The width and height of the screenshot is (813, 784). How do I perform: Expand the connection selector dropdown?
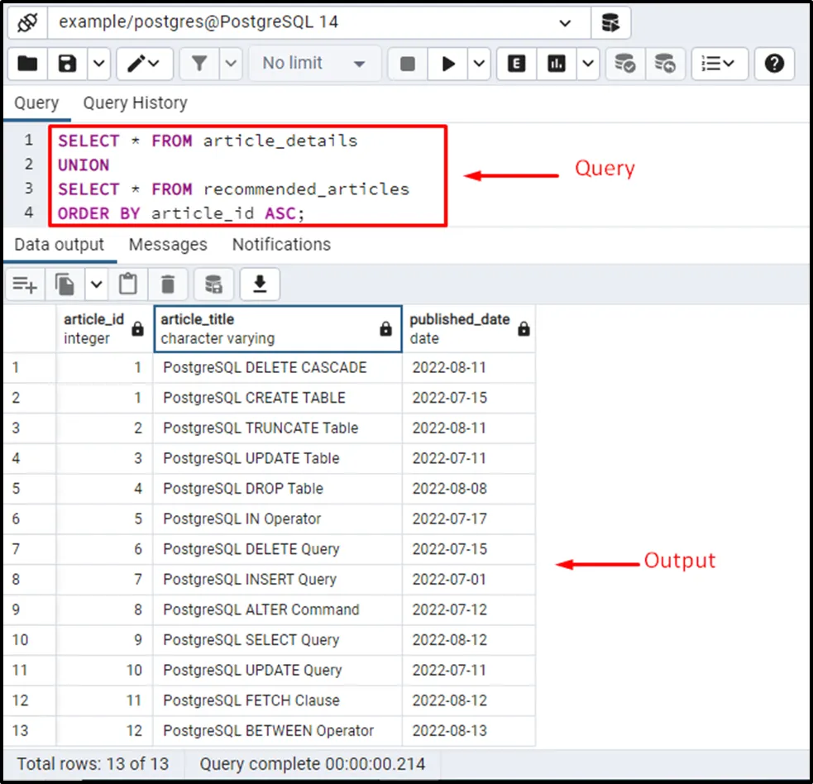pos(566,22)
